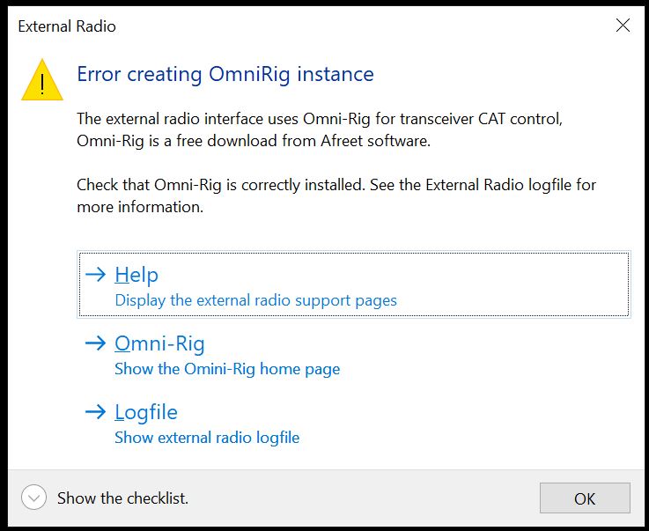Image resolution: width=649 pixels, height=531 pixels.
Task: Click "Show the Omini-Rig home page" text
Action: pos(227,369)
